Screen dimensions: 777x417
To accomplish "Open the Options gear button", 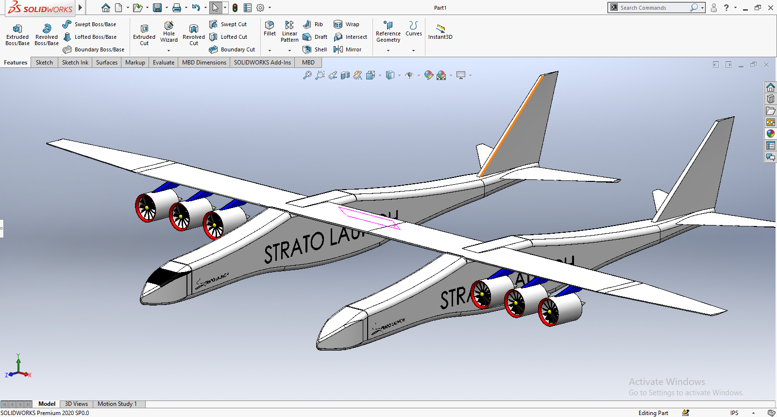I will click(x=260, y=8).
